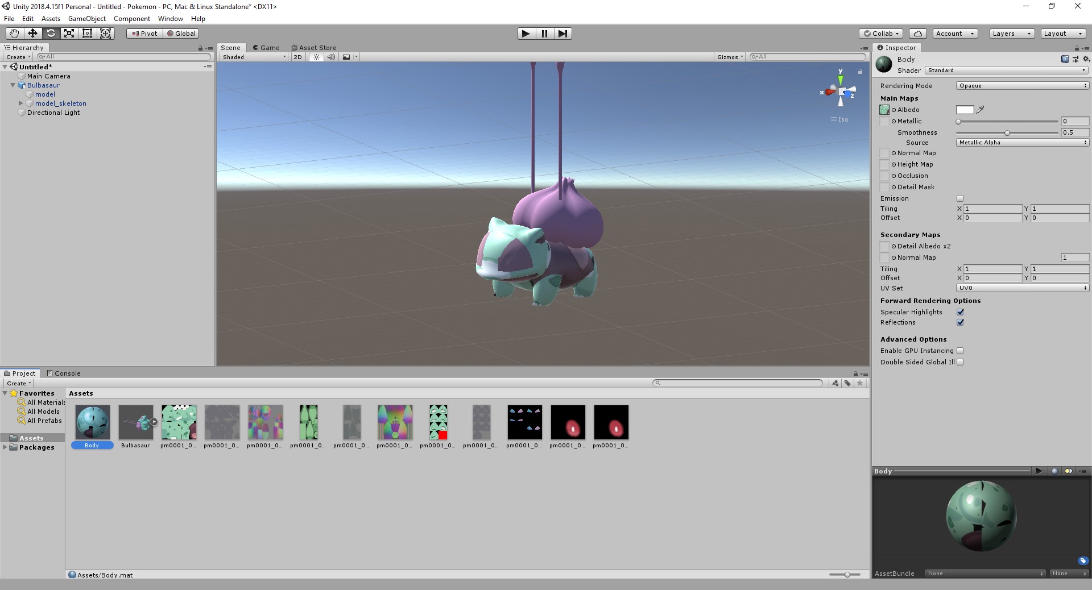Step forward one frame
Screen dimensions: 1092x590
[x=562, y=34]
